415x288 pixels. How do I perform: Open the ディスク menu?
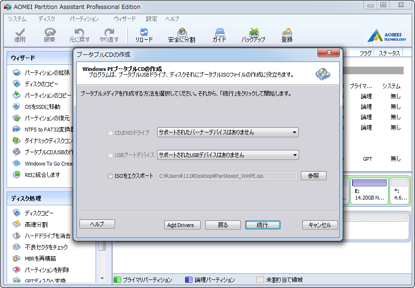coord(46,19)
